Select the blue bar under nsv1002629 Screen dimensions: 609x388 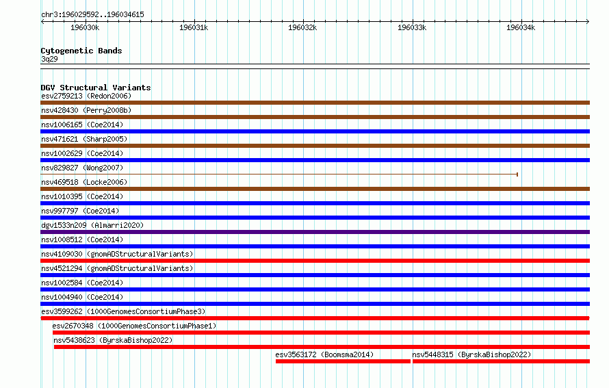click(x=315, y=160)
